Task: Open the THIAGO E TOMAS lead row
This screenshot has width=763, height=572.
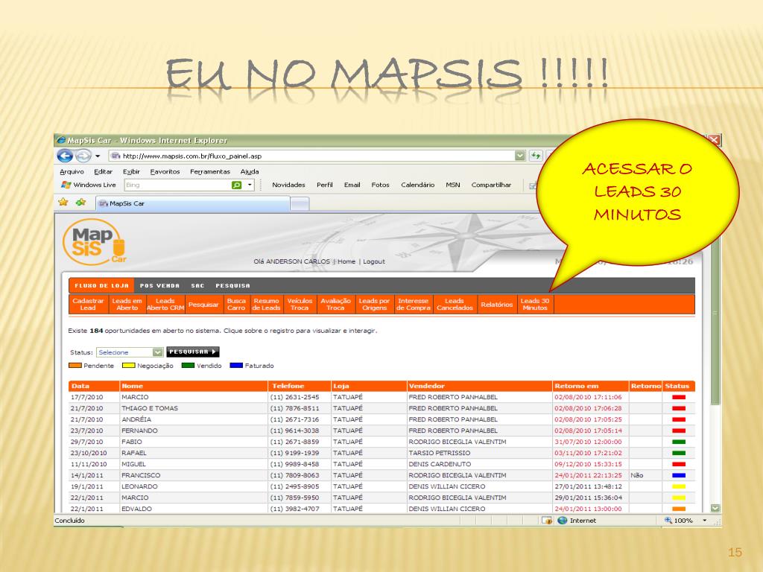Action: click(382, 408)
